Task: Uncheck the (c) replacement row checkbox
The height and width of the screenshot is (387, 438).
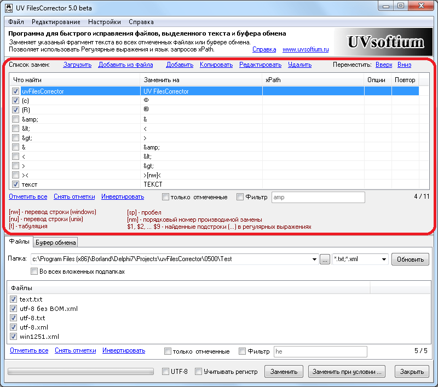Action: pos(16,101)
